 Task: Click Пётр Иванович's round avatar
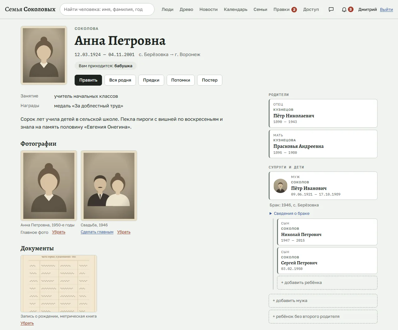tap(280, 186)
